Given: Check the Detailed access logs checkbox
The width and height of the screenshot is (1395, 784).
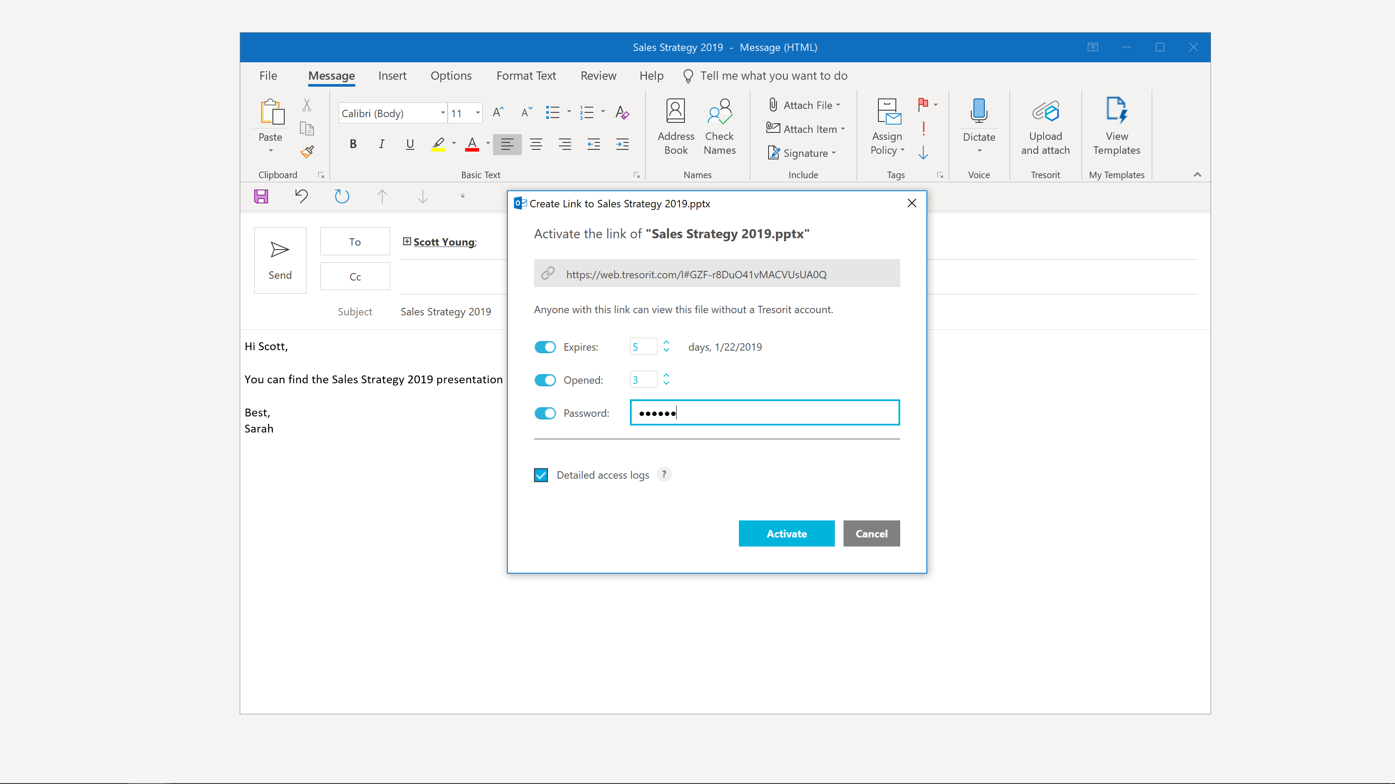Looking at the screenshot, I should (541, 475).
